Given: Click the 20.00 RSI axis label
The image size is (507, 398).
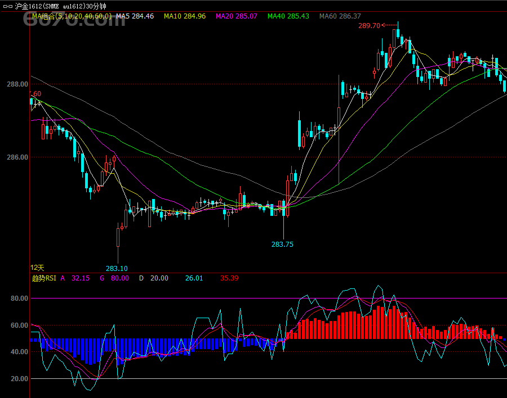Looking at the screenshot, I should tap(19, 379).
